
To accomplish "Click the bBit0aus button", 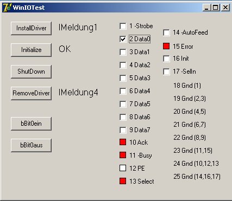I will [x=31, y=145].
